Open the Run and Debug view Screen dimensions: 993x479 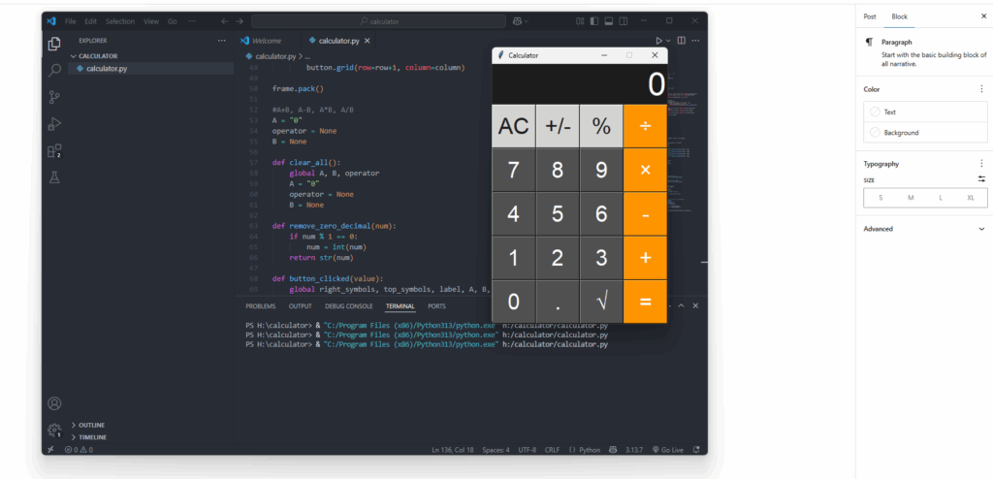pyautogui.click(x=54, y=123)
